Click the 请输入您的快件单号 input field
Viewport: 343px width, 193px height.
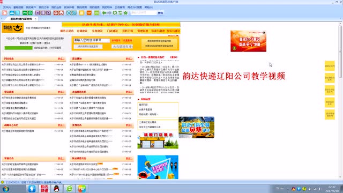click(92, 40)
